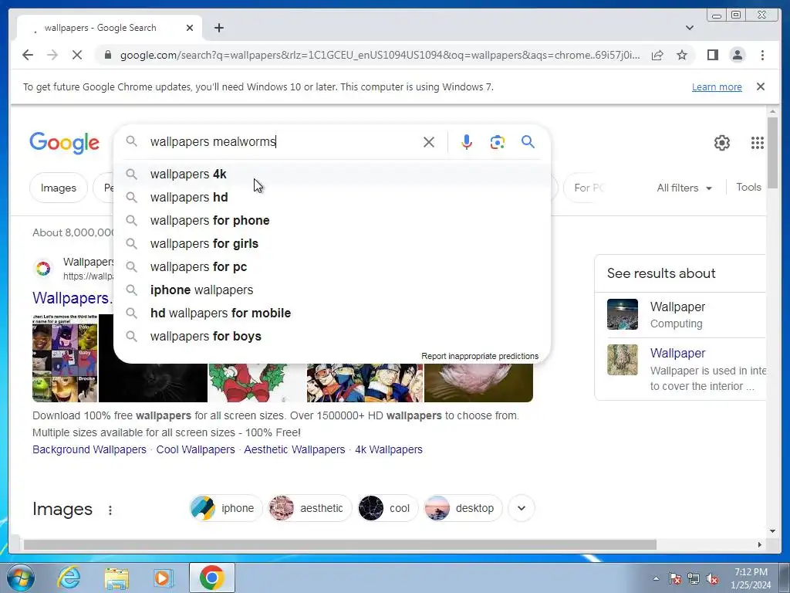790x593 pixels.
Task: Show hidden system tray icons
Action: 656,578
